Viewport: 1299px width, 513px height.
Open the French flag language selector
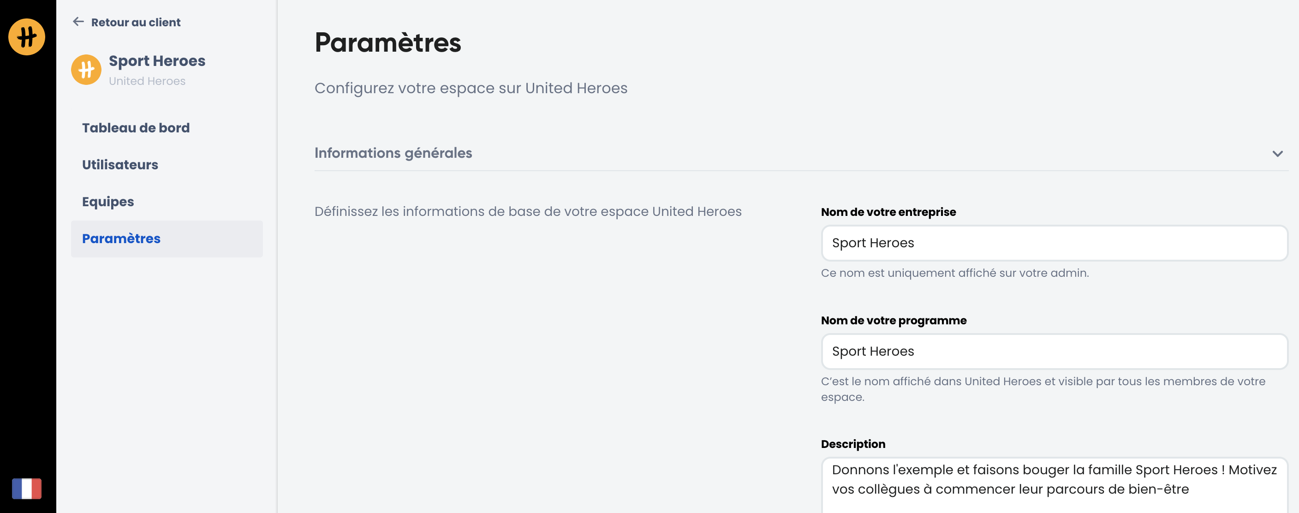[x=27, y=488]
